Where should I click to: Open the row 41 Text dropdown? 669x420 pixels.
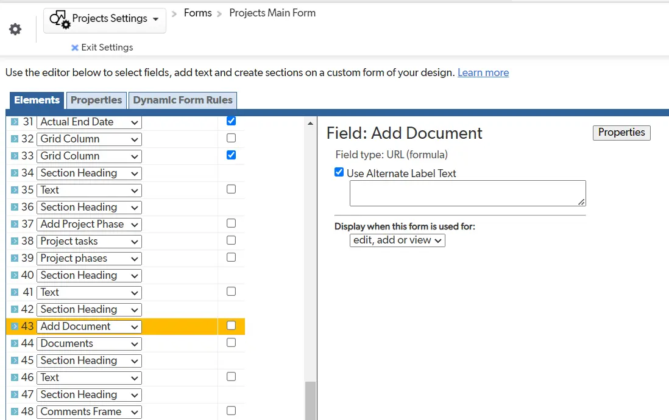(x=89, y=293)
